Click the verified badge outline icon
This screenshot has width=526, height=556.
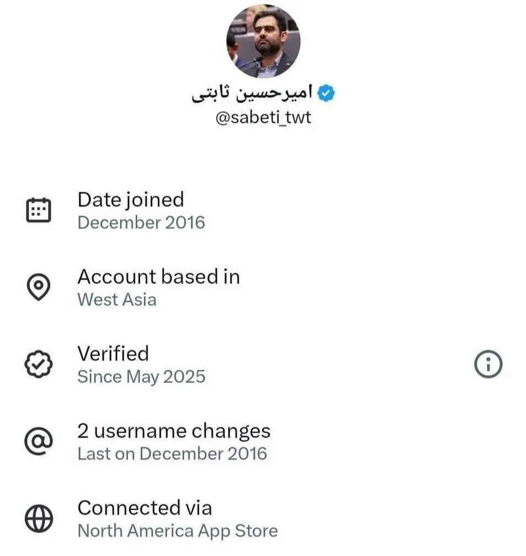coord(39,364)
